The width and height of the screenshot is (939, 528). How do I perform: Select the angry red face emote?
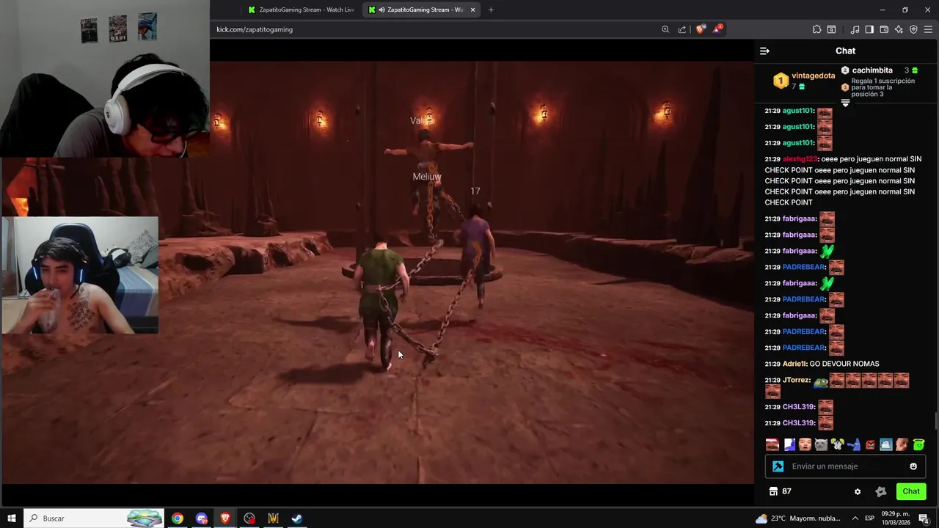870,444
